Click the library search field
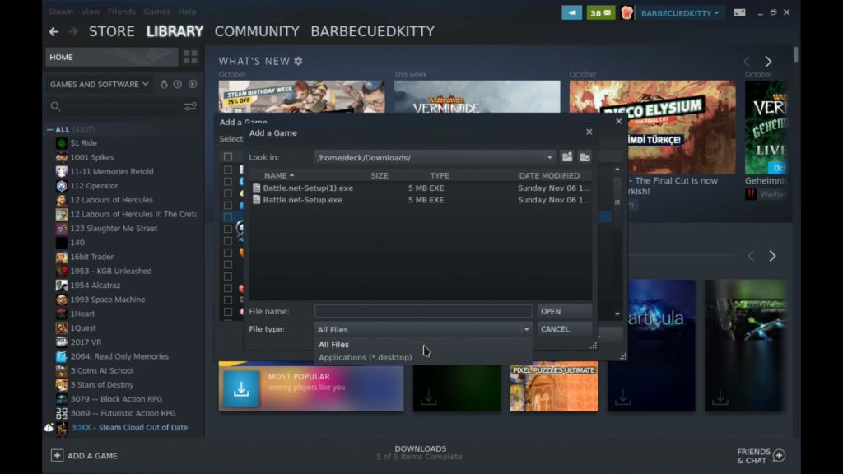The width and height of the screenshot is (843, 474). [117, 106]
